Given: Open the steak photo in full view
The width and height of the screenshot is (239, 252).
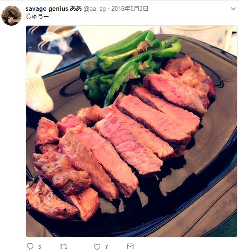Looking at the screenshot, I should tap(131, 131).
